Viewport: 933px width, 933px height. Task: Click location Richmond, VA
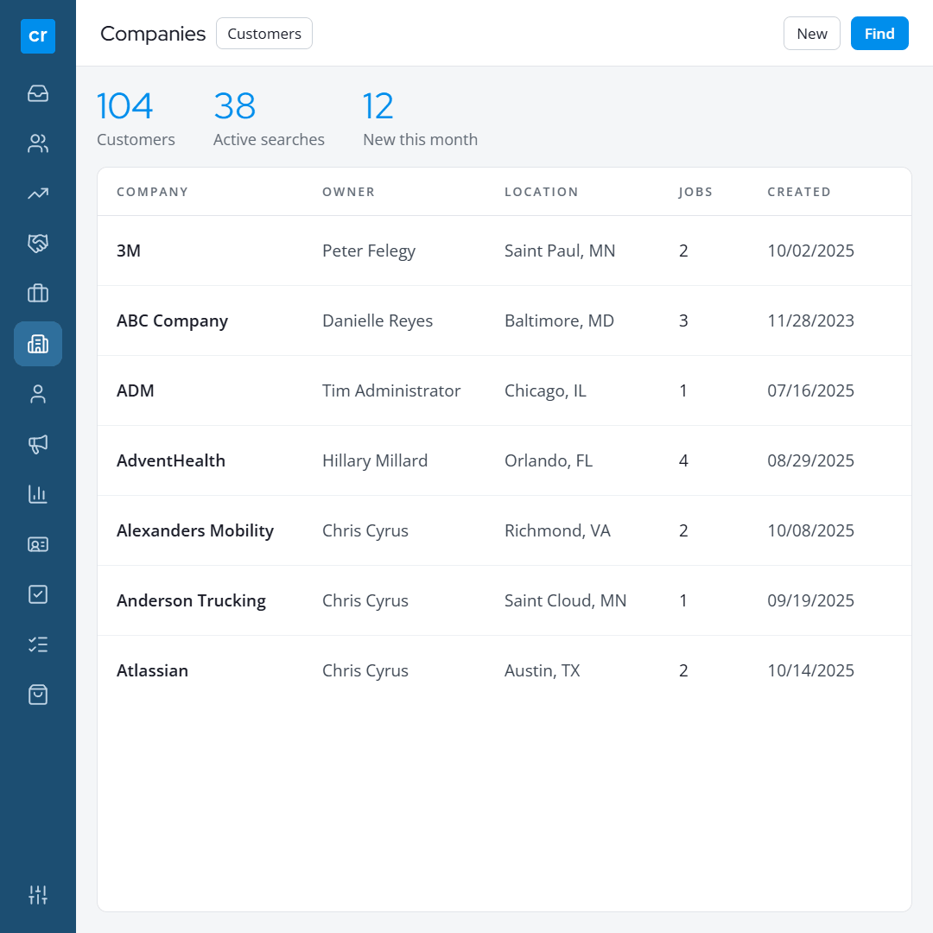coord(557,530)
